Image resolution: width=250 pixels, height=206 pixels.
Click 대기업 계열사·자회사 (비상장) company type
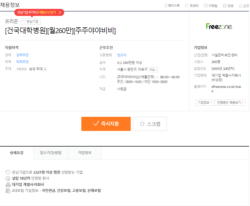pos(226,77)
